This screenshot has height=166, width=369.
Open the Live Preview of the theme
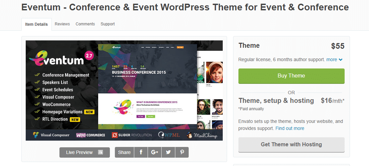pos(84,152)
